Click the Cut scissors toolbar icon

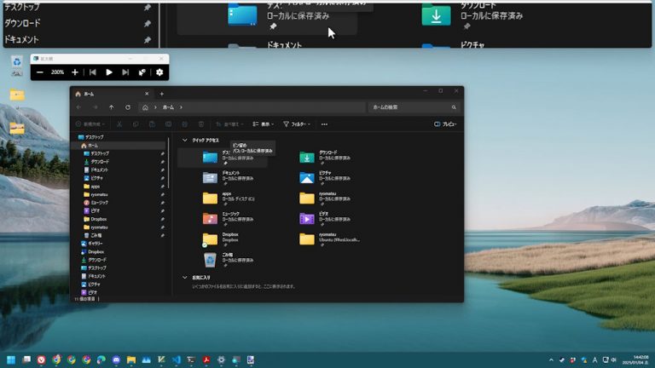119,124
